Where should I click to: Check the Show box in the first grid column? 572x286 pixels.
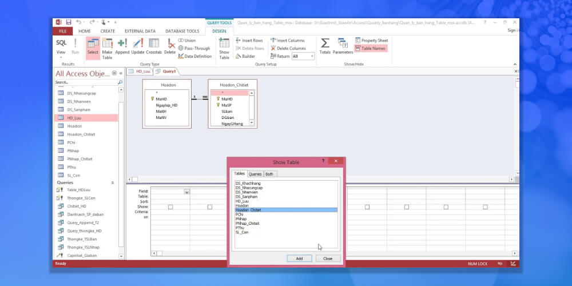pos(170,207)
